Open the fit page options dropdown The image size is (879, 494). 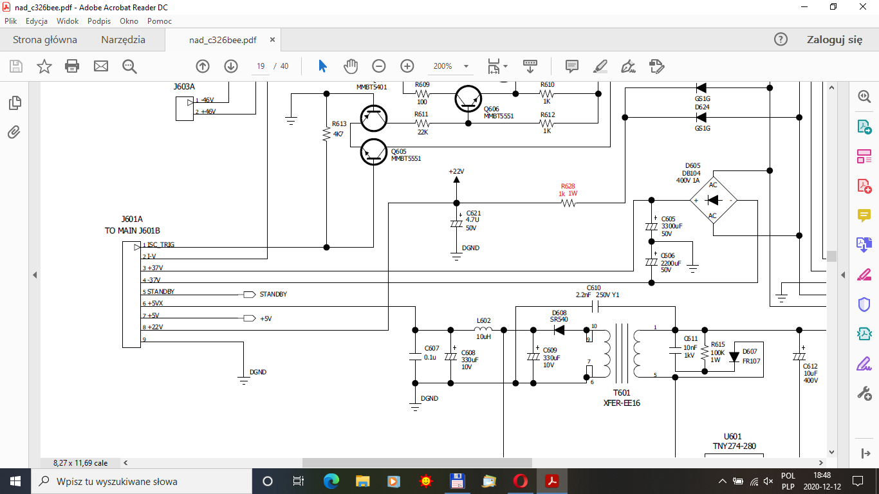coord(497,66)
